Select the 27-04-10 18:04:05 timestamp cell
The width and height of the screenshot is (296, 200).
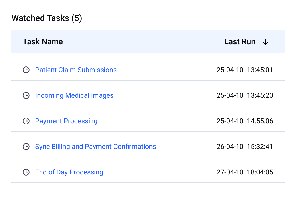[x=245, y=172]
